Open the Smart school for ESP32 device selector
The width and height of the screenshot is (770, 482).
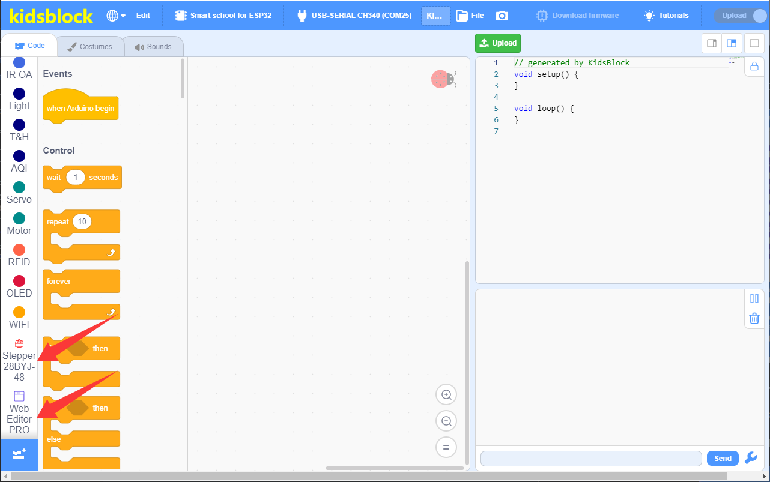click(x=223, y=16)
